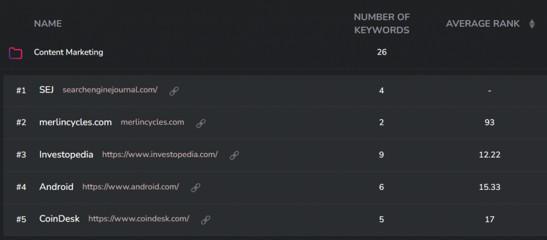Click the #3 position label
This screenshot has width=547, height=240.
(21, 155)
